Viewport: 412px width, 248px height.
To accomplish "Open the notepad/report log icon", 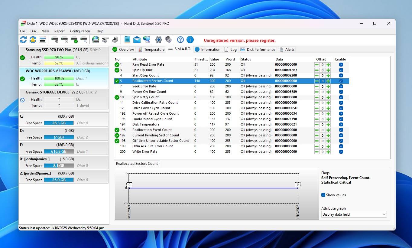I will click(127, 40).
